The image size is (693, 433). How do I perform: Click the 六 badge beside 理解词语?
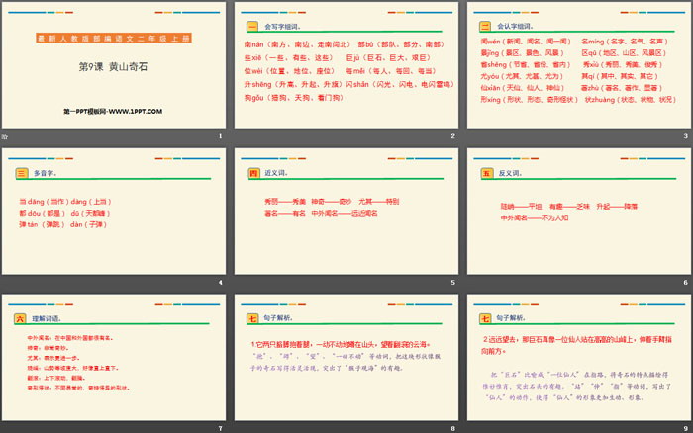coord(20,318)
